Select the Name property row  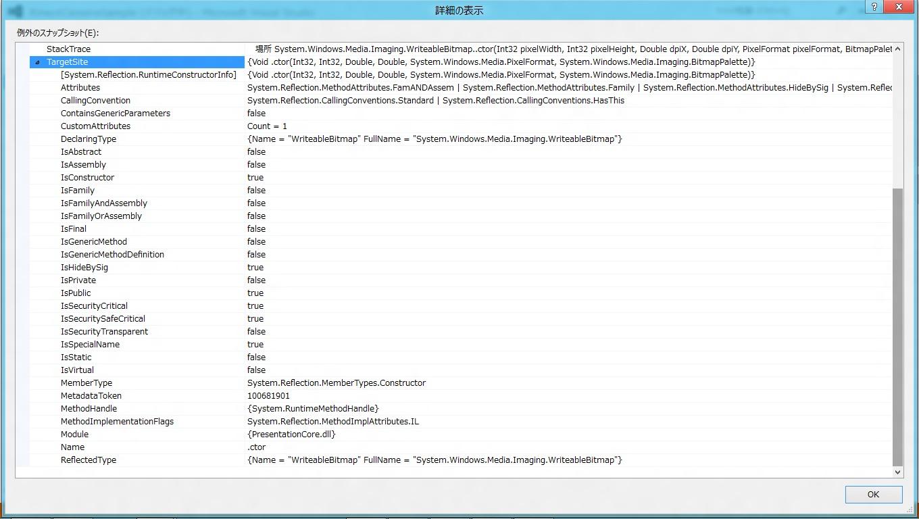(462, 447)
